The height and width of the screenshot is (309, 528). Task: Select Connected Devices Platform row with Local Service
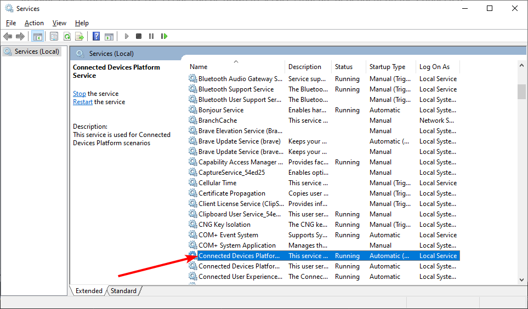[323, 255]
